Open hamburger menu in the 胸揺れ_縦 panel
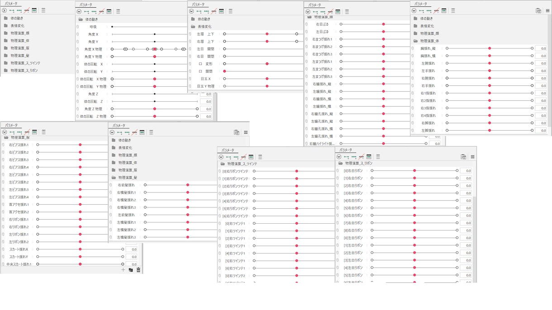This screenshot has height=310, width=552. 547,11
